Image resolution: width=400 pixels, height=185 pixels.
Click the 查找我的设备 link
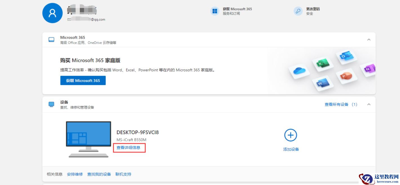point(99,174)
